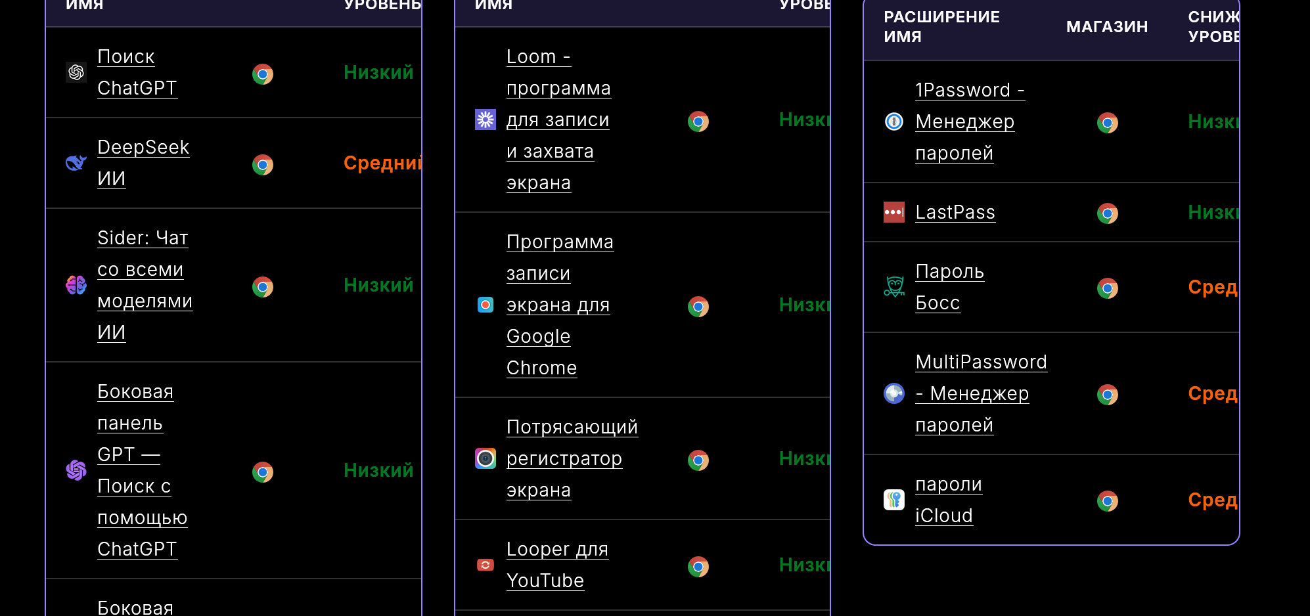Click the МАГАЗИН column header
1310x616 pixels.
pos(1107,27)
